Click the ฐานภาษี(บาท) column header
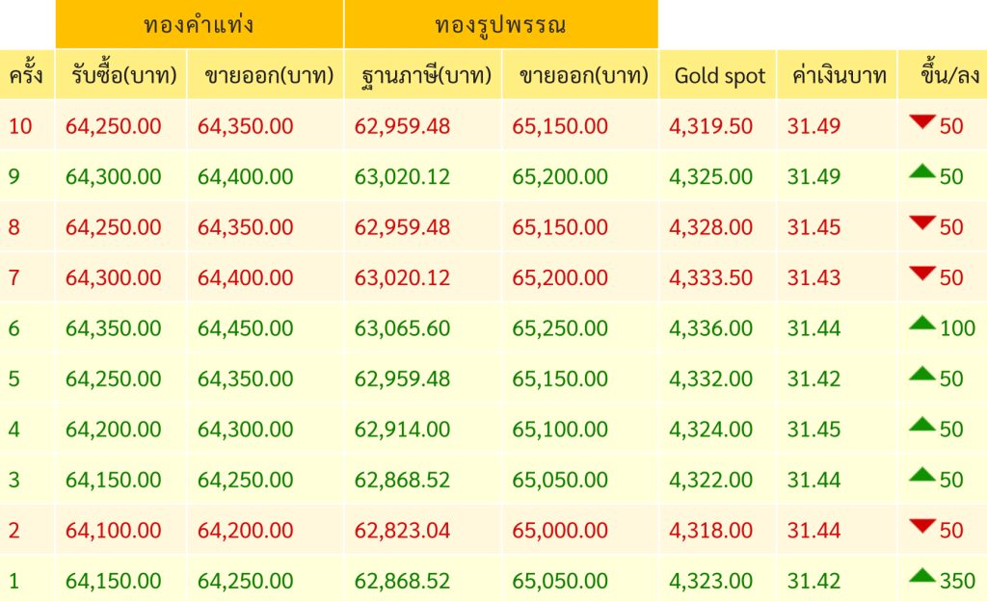This screenshot has width=987, height=601. 422,75
